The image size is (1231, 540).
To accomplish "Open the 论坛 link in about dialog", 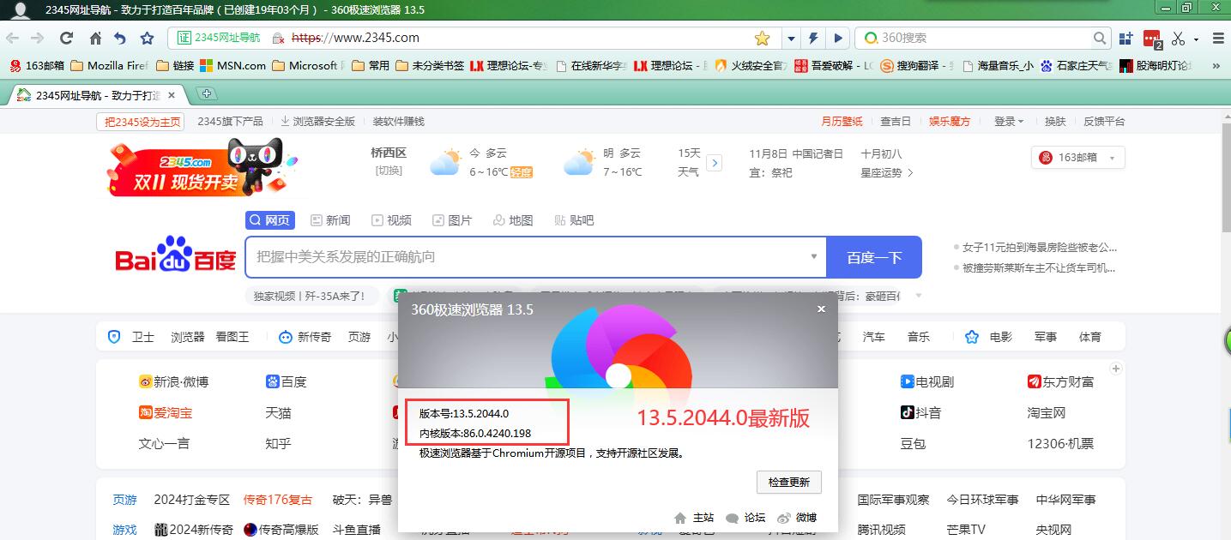I will pyautogui.click(x=745, y=518).
